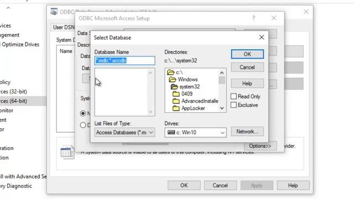The image size is (354, 199).
Task: Select the 0409 folder in Directories
Action: click(187, 94)
